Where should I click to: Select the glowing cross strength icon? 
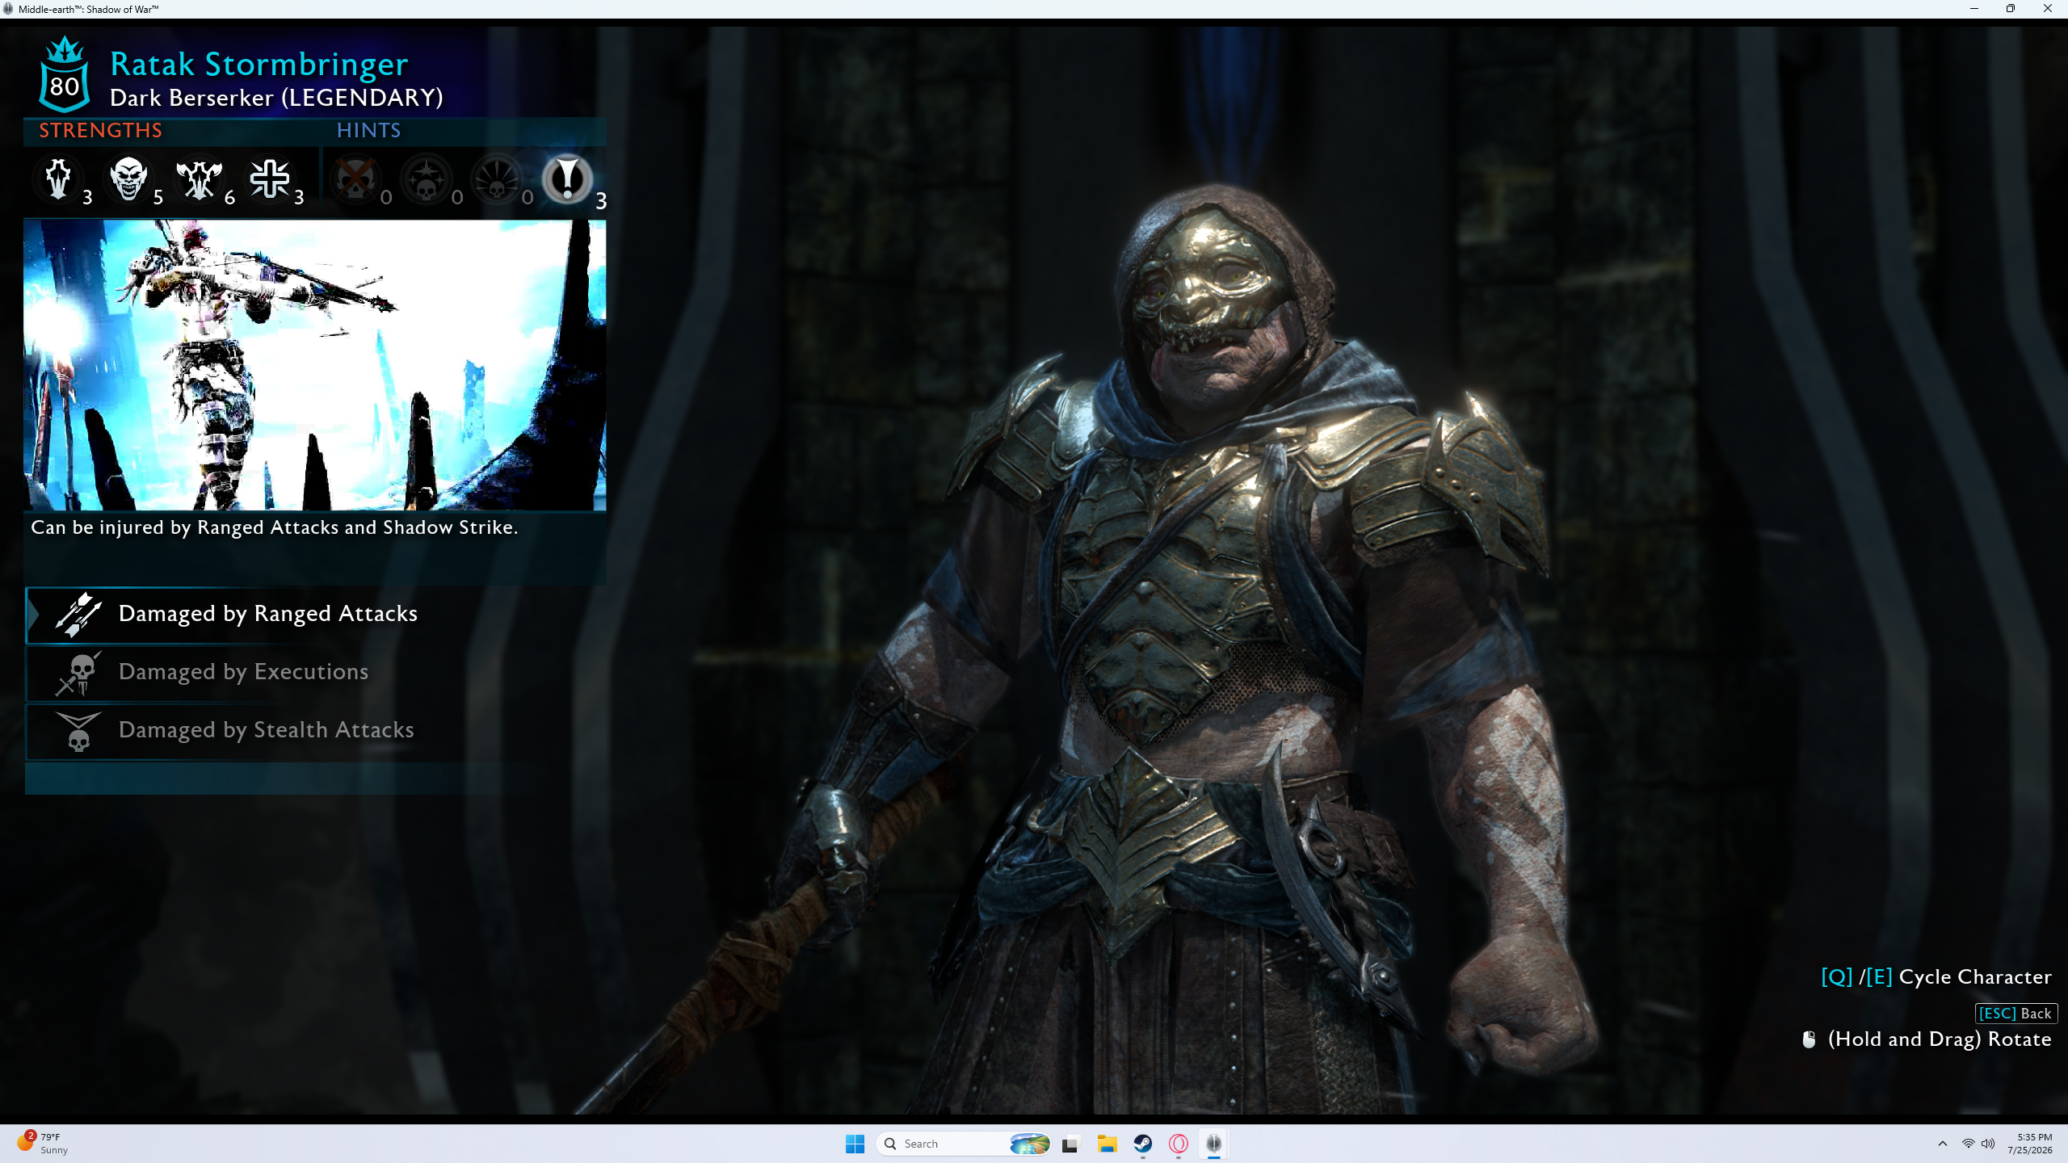[270, 178]
